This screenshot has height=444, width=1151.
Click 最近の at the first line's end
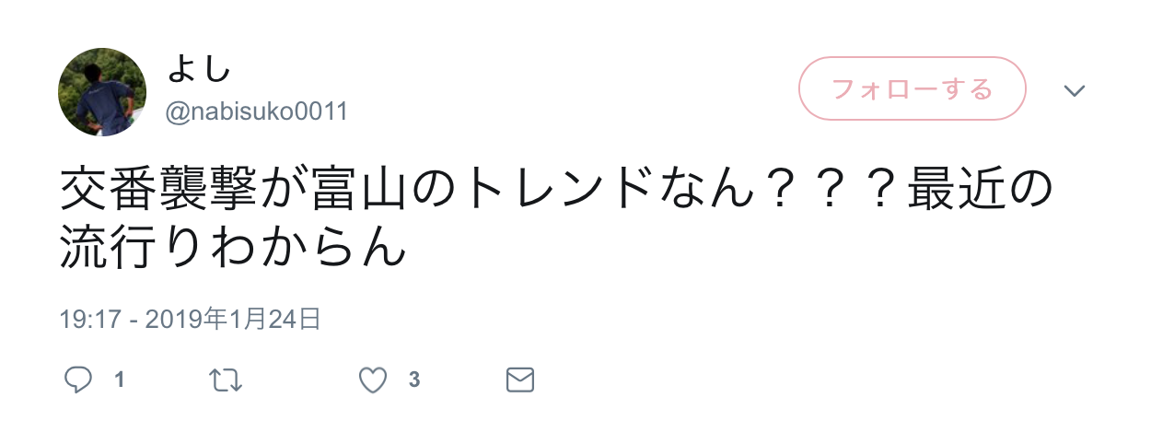[x=979, y=190]
